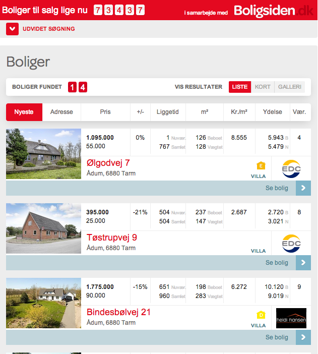Open the Tøstrupvej 9 house photo thumbnail
The image size is (318, 354).
tap(43, 228)
